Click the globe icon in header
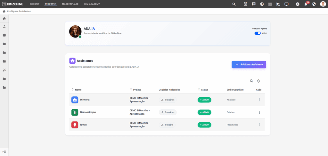Image resolution: width=328 pixels, height=156 pixels. [262, 4]
